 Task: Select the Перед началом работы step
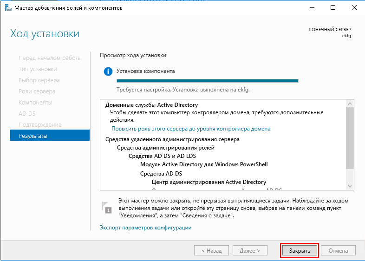pyautogui.click(x=50, y=58)
